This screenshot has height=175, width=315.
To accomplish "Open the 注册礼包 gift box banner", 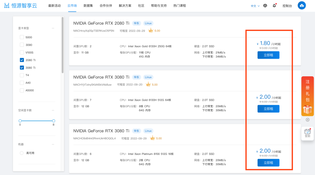I will 307,96.
